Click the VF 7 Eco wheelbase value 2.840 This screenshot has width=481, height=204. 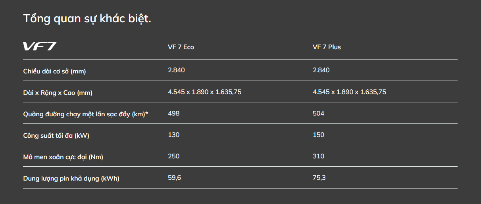point(176,70)
